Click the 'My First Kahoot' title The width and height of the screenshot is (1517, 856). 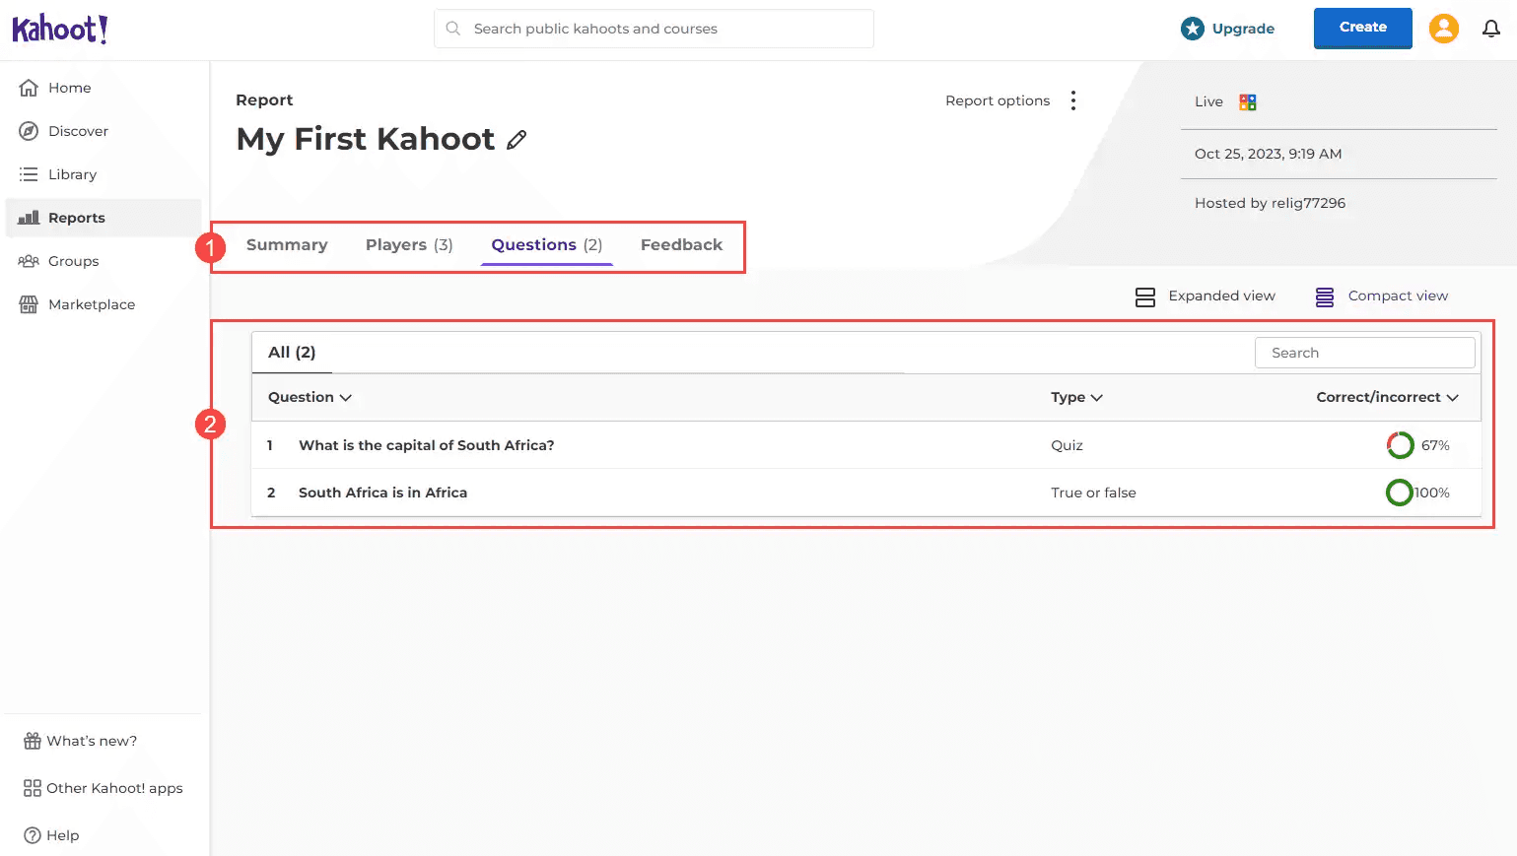(x=365, y=139)
